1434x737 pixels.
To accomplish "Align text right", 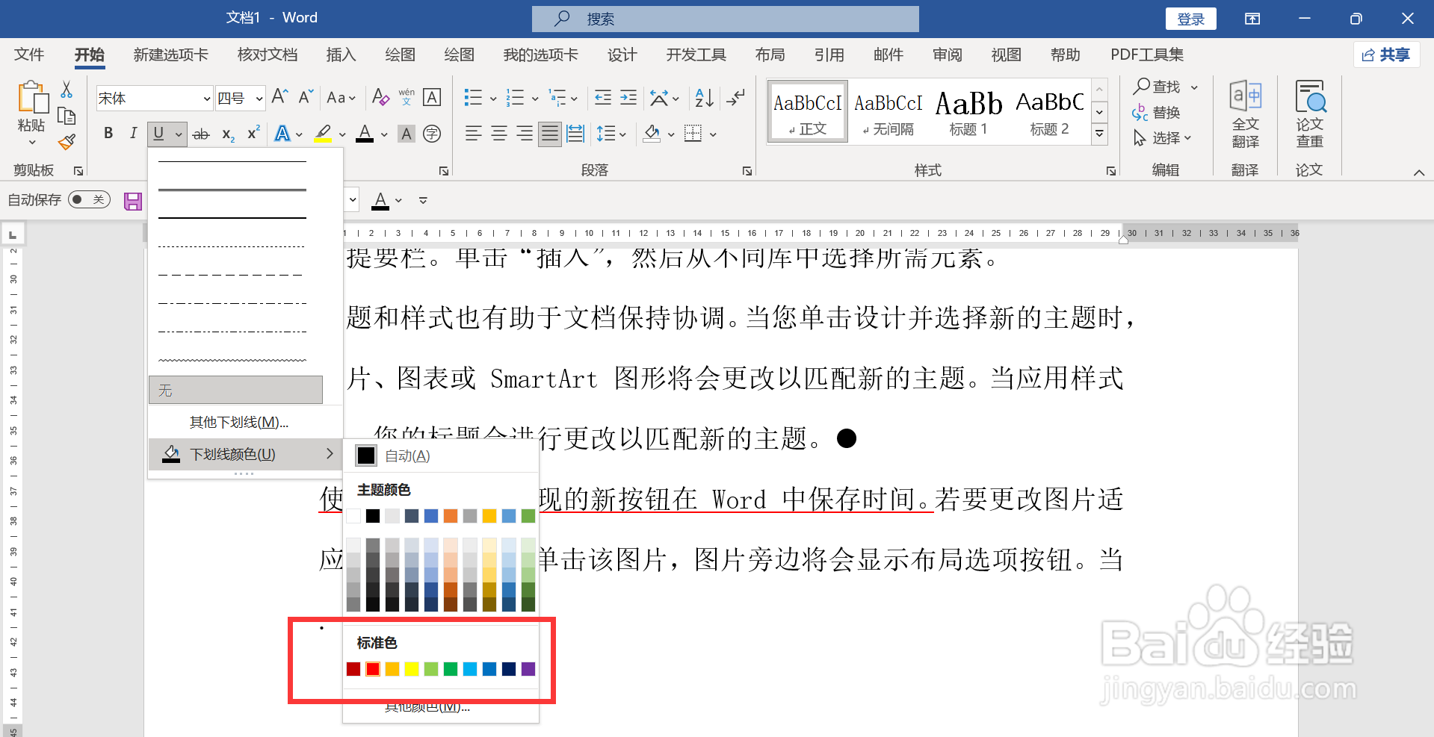I will click(525, 134).
